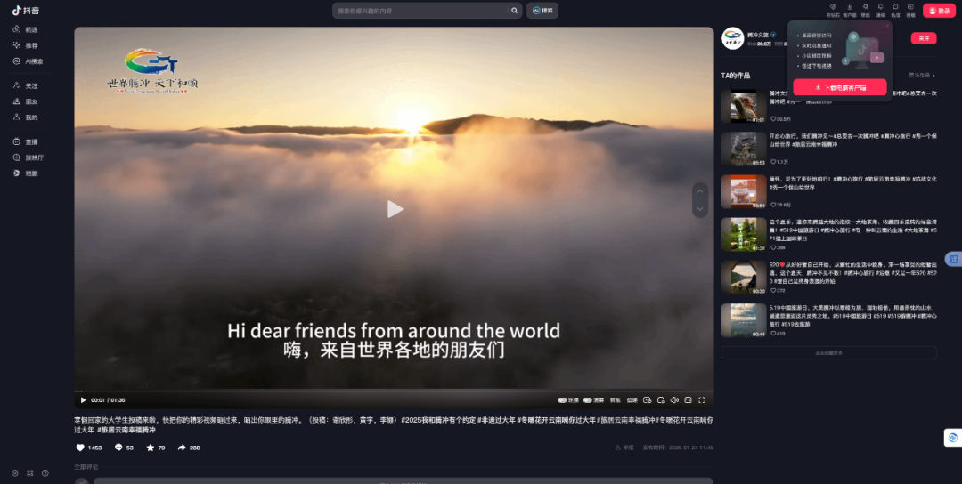
Task: Focus the search input box at top
Action: point(420,11)
